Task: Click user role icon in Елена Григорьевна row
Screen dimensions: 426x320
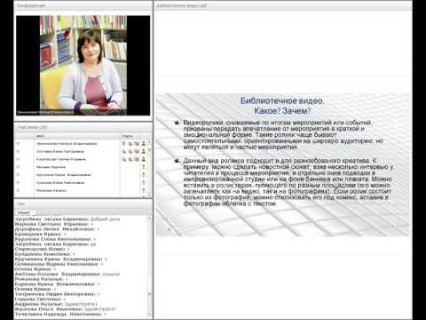Action: point(144,151)
